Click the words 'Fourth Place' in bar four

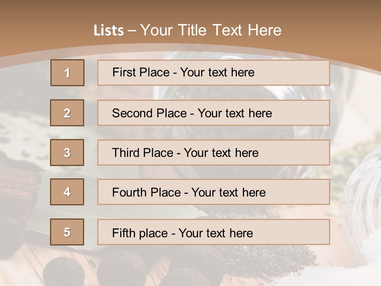click(146, 192)
